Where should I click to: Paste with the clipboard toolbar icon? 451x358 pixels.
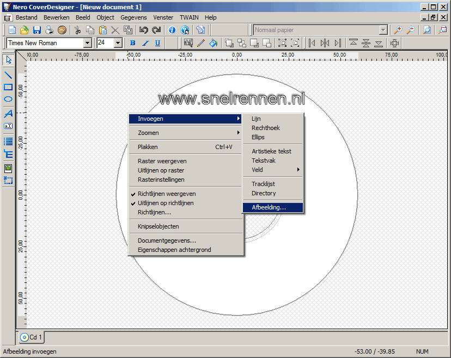pos(103,30)
